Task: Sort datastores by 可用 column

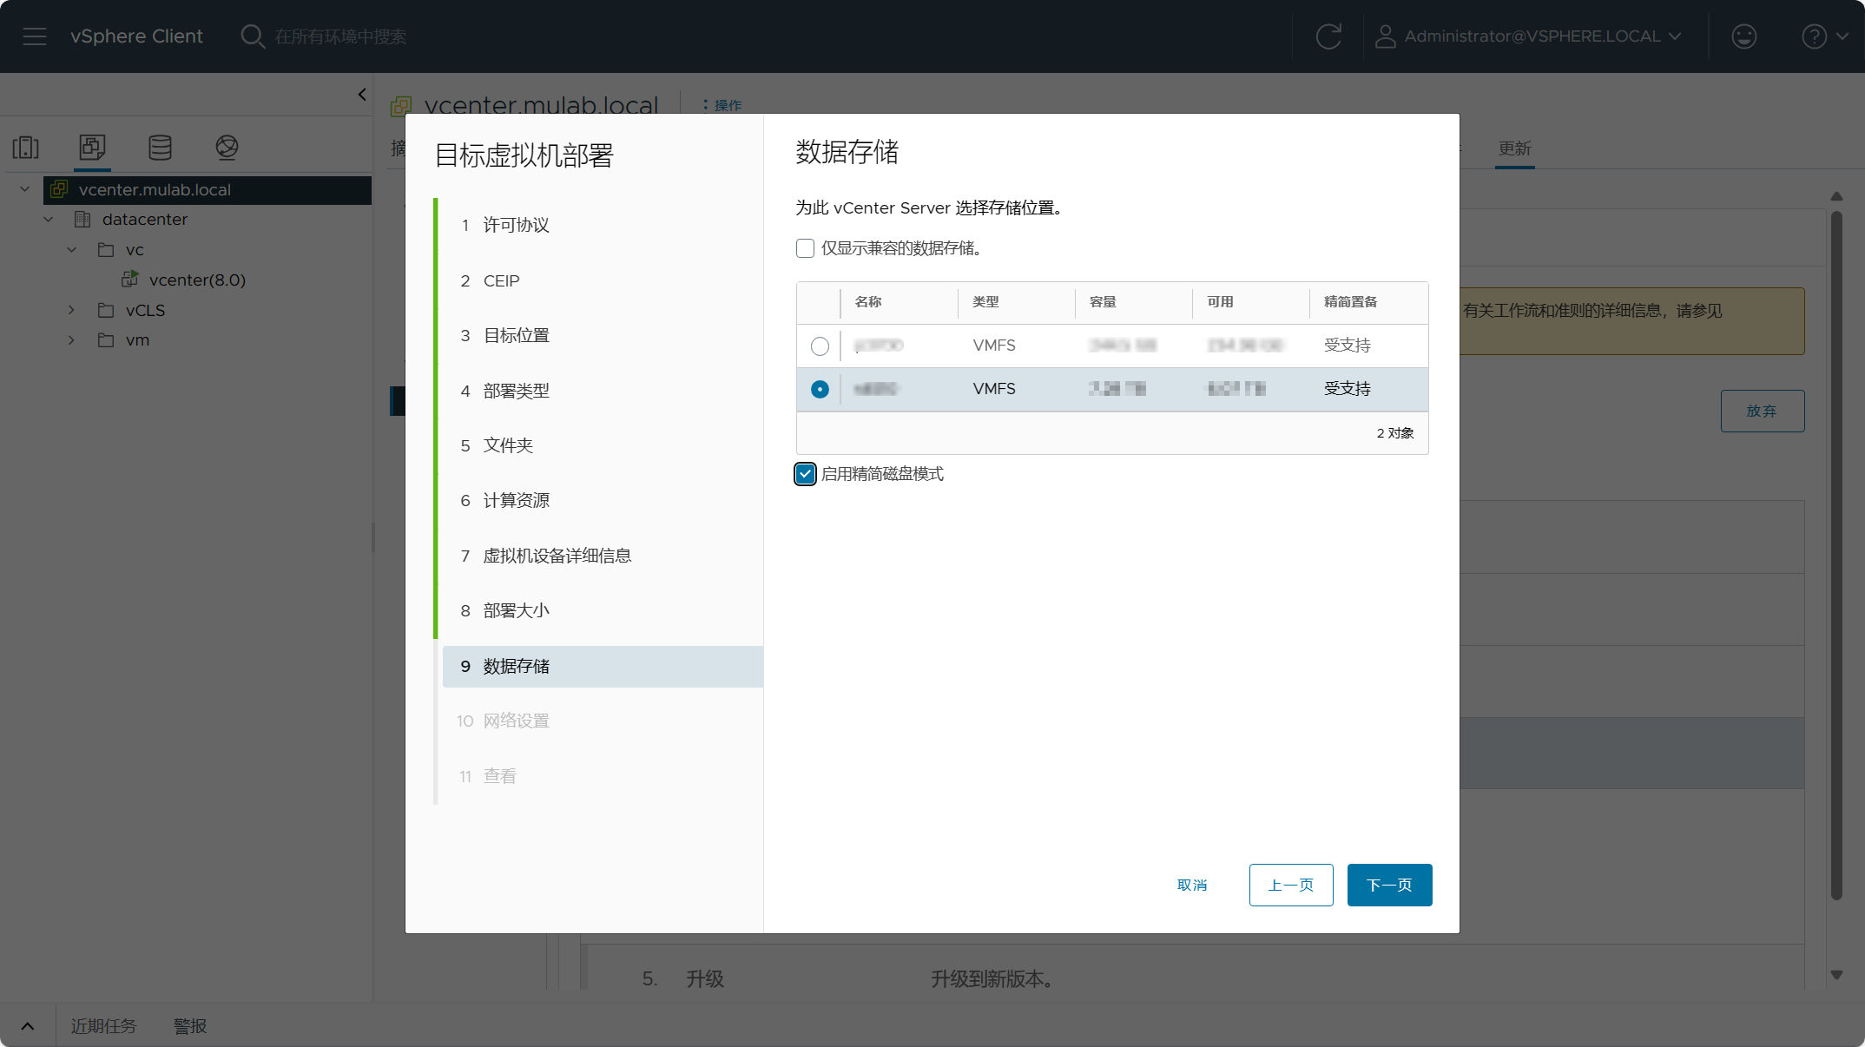Action: (1220, 302)
